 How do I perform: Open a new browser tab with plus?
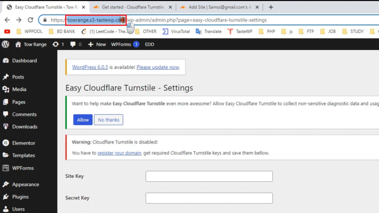click(x=271, y=7)
